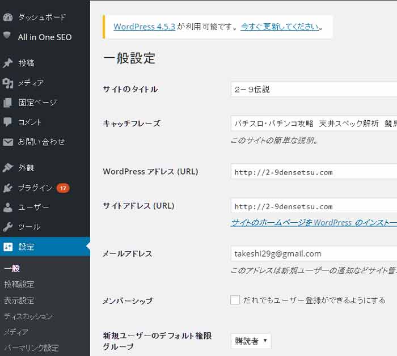The image size is (397, 356).
Task: Select the highlighted 設定 menu item
Action: point(45,247)
